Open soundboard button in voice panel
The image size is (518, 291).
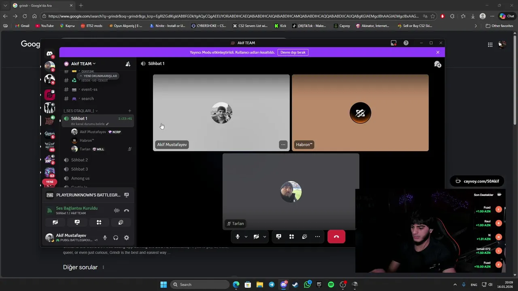coord(121,222)
